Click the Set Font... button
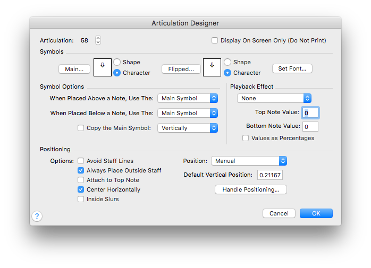Image resolution: width=371 pixels, height=268 pixels. pyautogui.click(x=292, y=68)
